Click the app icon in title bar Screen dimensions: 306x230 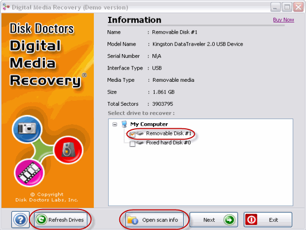pyautogui.click(x=6, y=7)
